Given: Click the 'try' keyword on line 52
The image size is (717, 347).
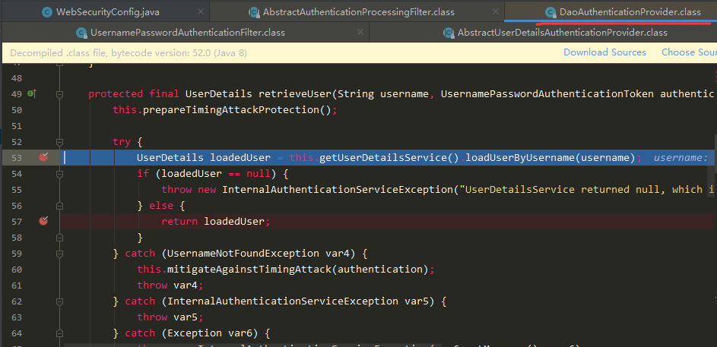Looking at the screenshot, I should pyautogui.click(x=122, y=142).
